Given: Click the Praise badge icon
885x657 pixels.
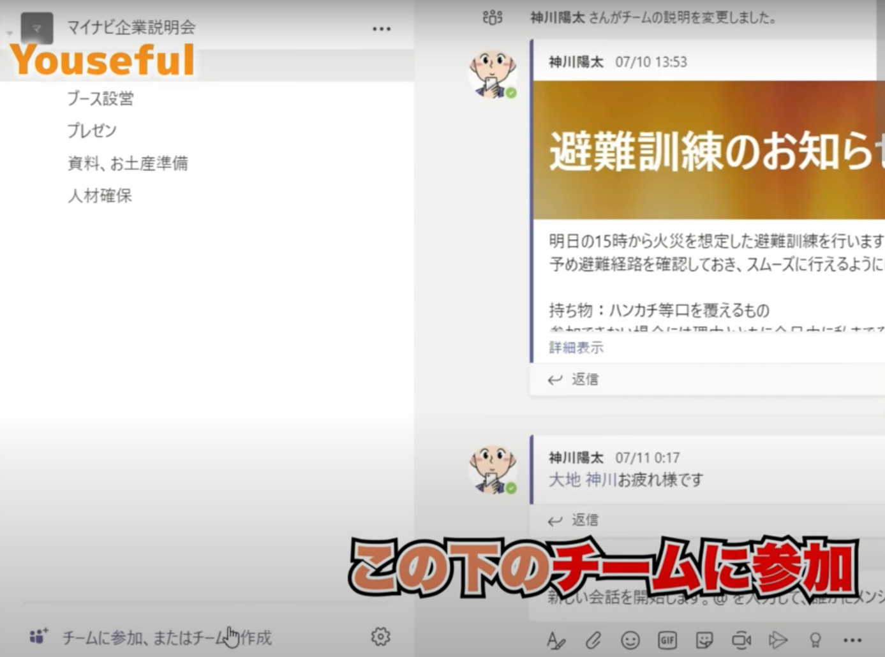Looking at the screenshot, I should tap(815, 640).
